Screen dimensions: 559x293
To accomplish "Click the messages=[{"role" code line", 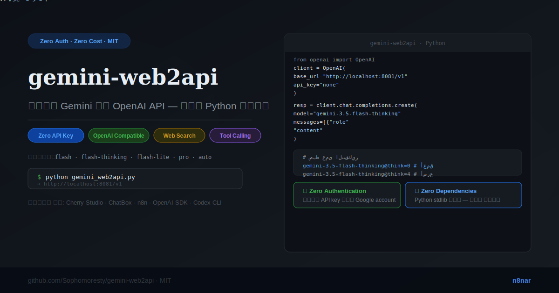I will click(321, 122).
